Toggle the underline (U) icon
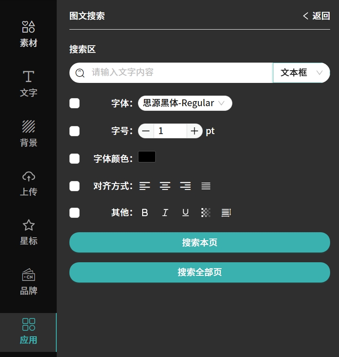 [x=185, y=213]
